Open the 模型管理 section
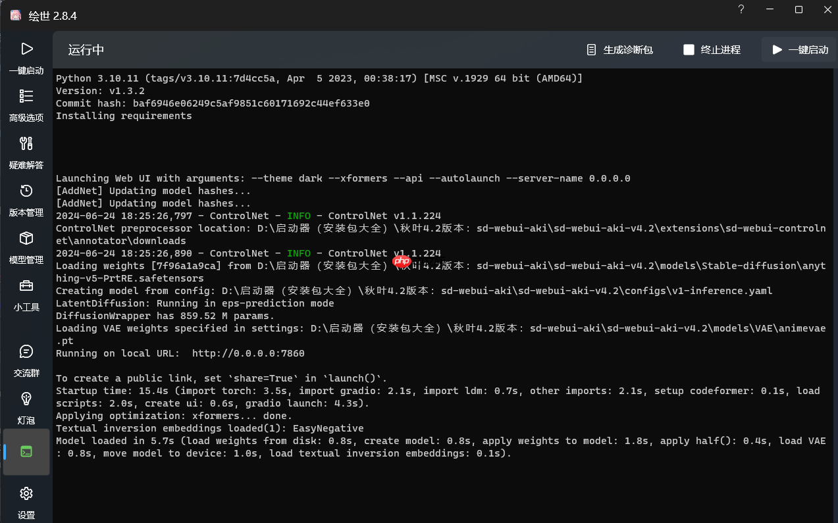This screenshot has width=838, height=523. point(26,247)
